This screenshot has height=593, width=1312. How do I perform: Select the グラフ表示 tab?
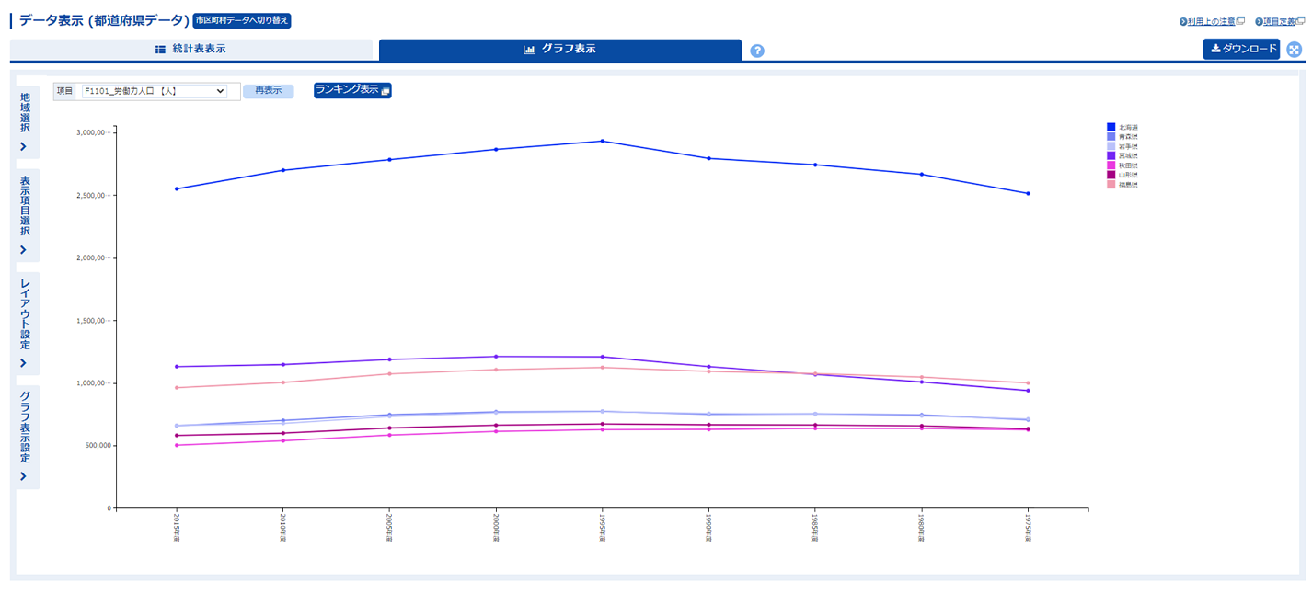[559, 50]
